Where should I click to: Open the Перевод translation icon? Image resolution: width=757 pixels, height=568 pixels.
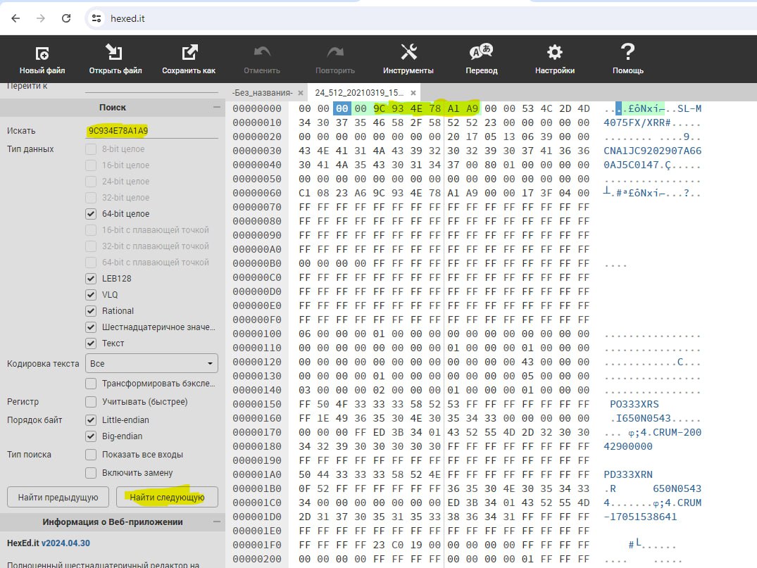(481, 53)
